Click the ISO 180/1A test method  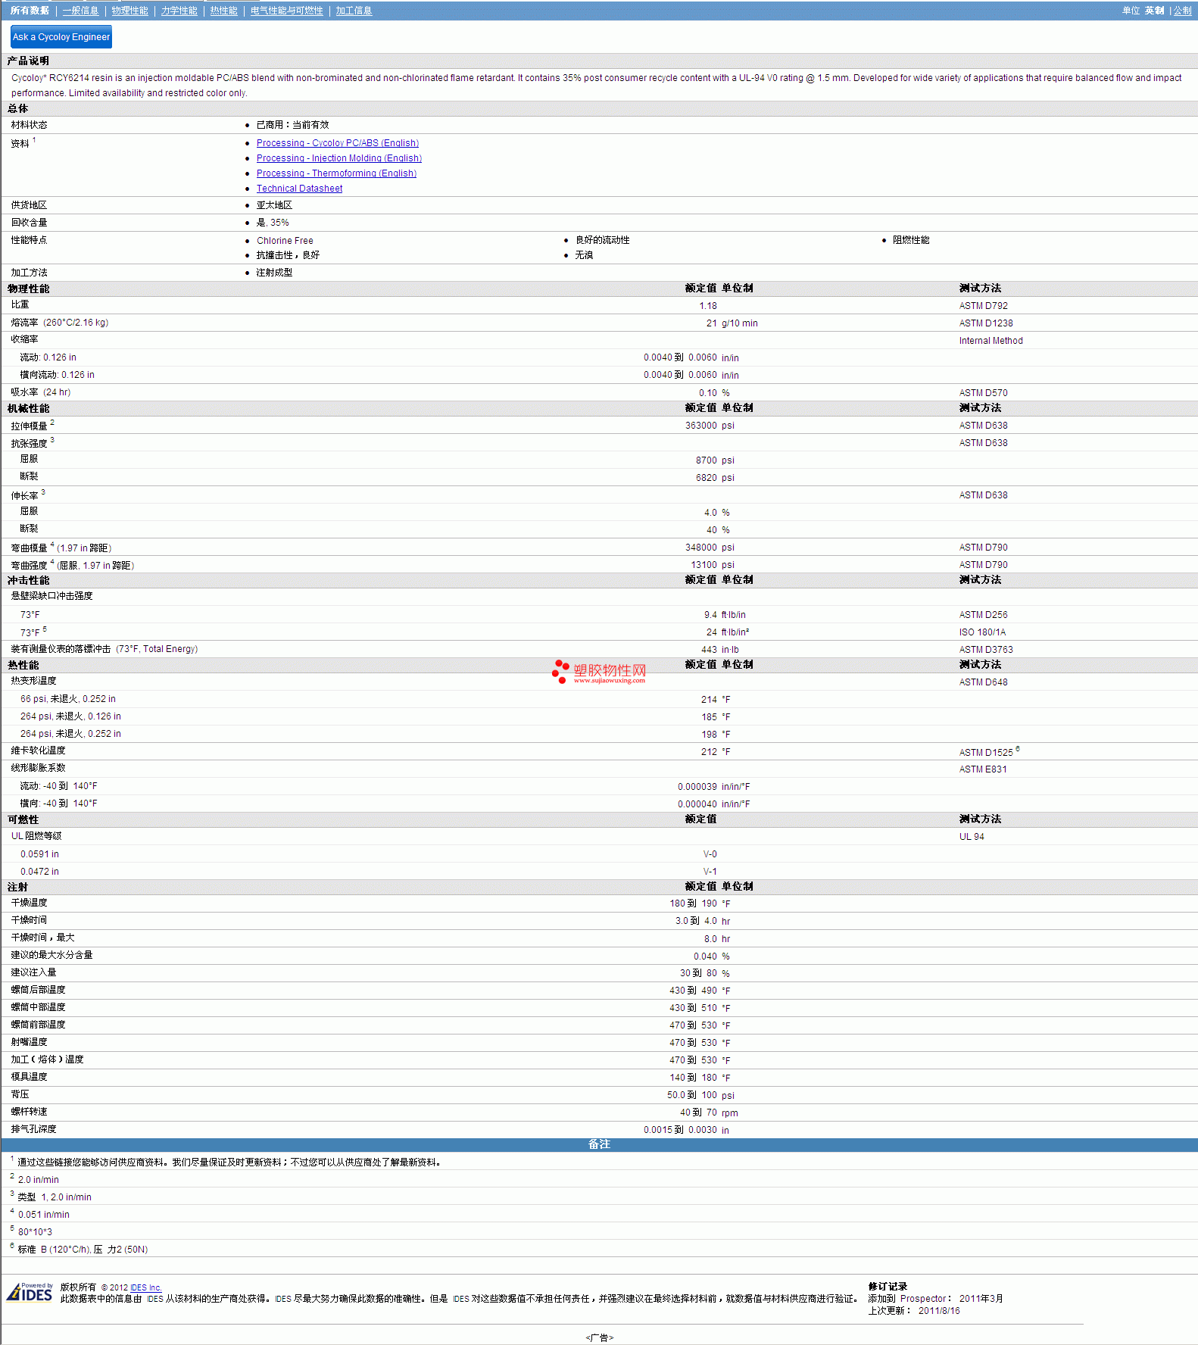click(x=982, y=632)
